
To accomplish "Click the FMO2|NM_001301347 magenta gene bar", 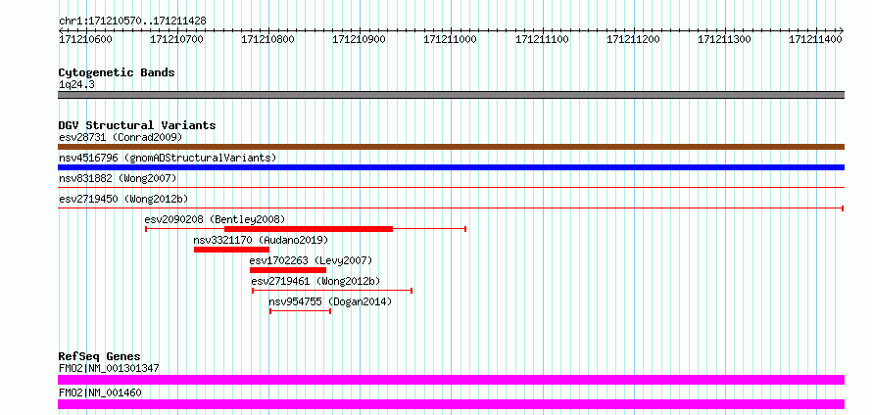I will point(451,380).
